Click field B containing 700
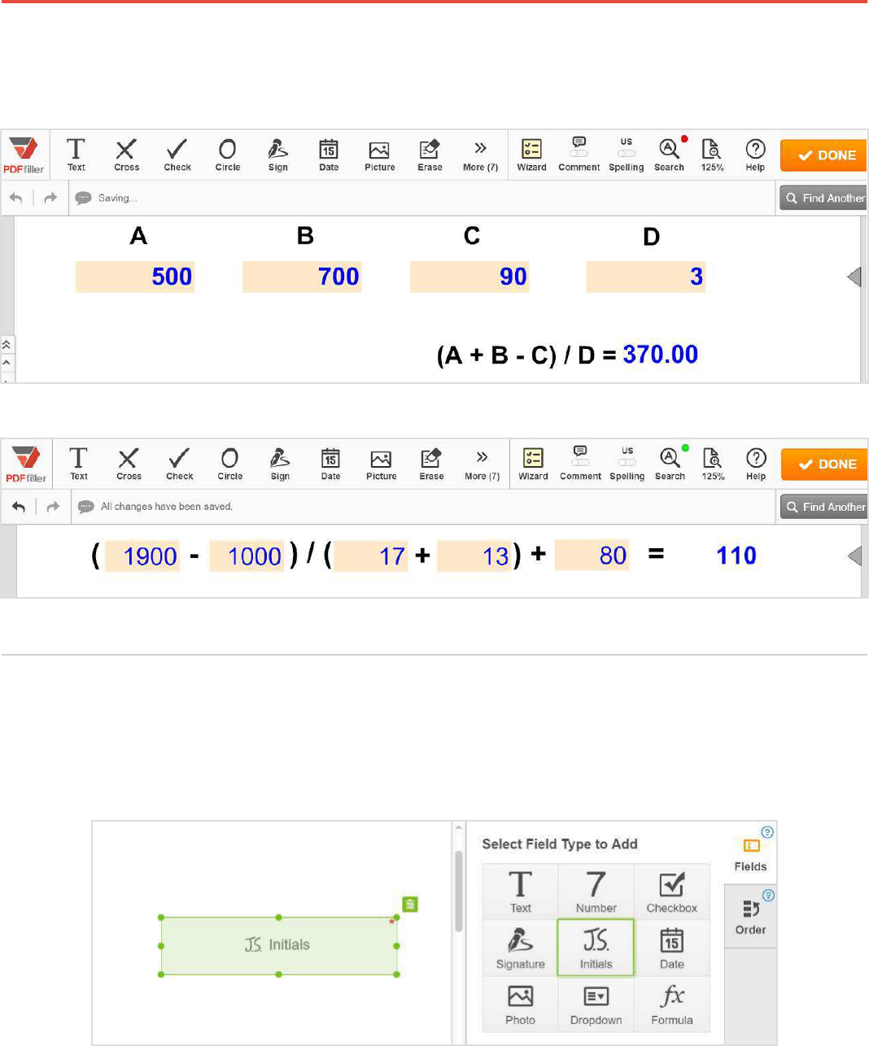Viewport: 869px width, 1046px height. click(302, 277)
